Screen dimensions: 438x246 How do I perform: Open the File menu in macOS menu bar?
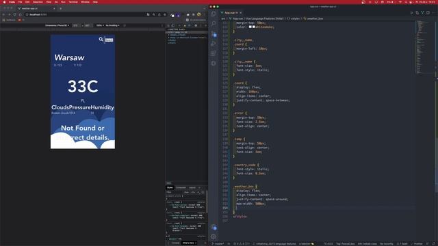(20, 2)
